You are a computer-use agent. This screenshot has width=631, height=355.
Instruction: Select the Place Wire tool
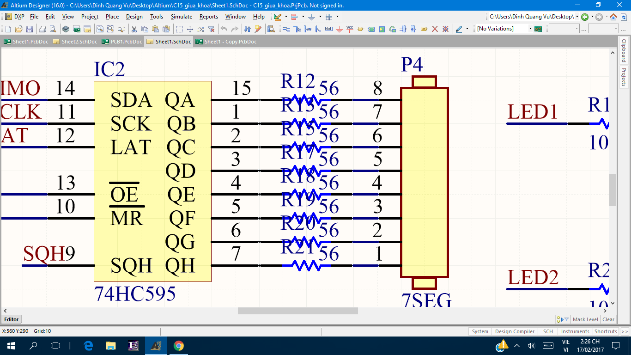pos(286,29)
